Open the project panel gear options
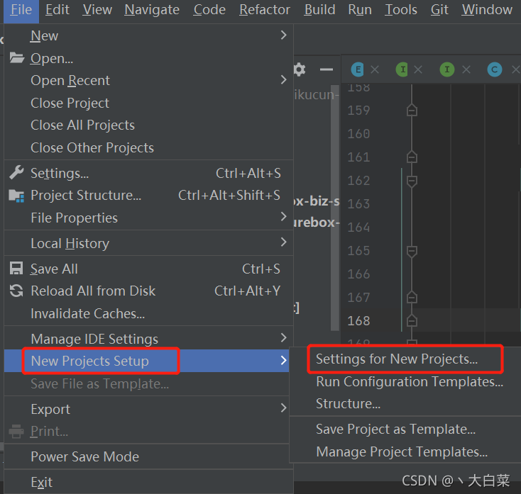The width and height of the screenshot is (521, 494). (x=300, y=69)
